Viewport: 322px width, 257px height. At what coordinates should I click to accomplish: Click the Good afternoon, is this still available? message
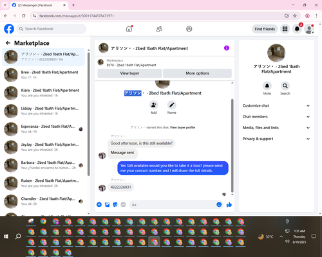[142, 143]
